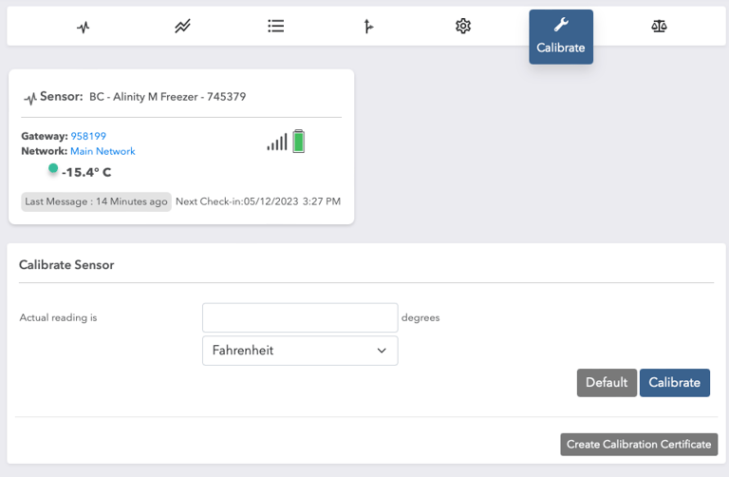Open the gear settings tab
The width and height of the screenshot is (729, 477).
463,26
